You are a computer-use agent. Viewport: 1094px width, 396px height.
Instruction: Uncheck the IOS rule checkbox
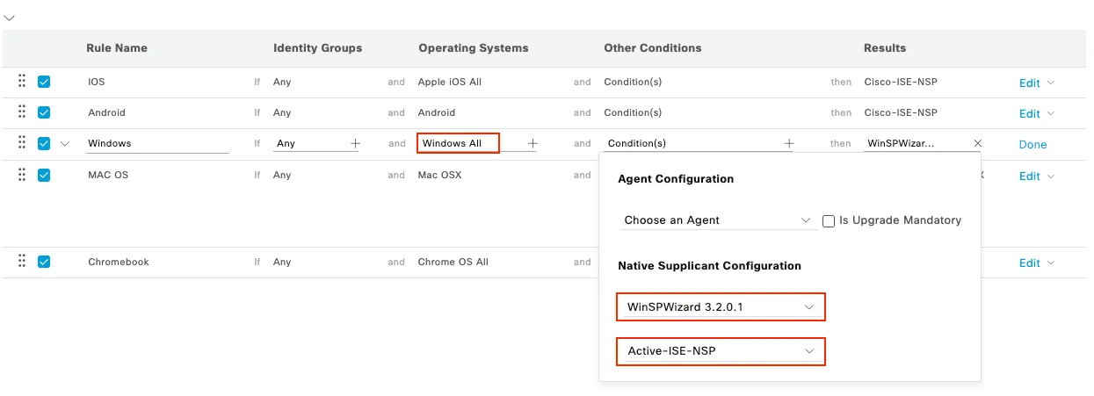(44, 82)
